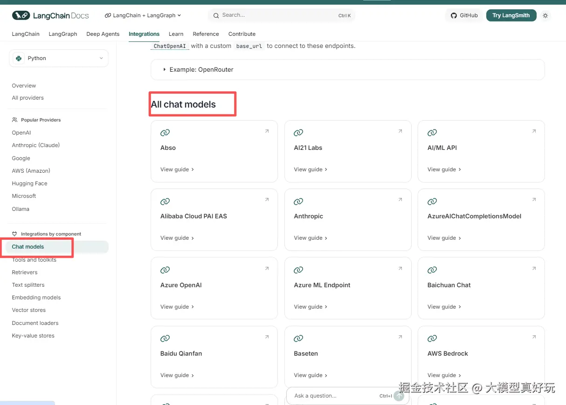Open the LangChain + LangGraph product dropdown

tap(143, 15)
